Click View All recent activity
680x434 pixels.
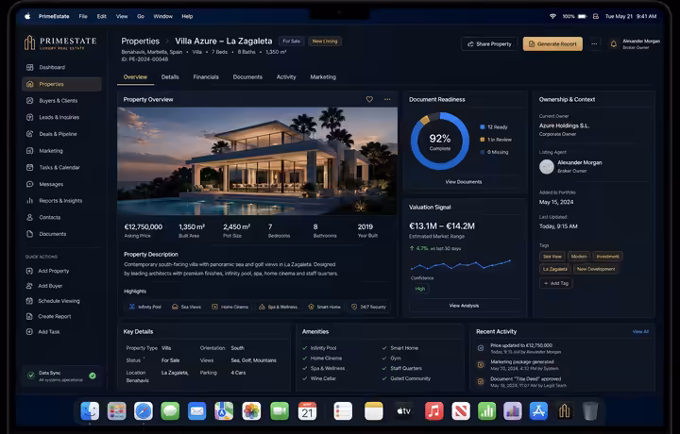click(x=640, y=332)
